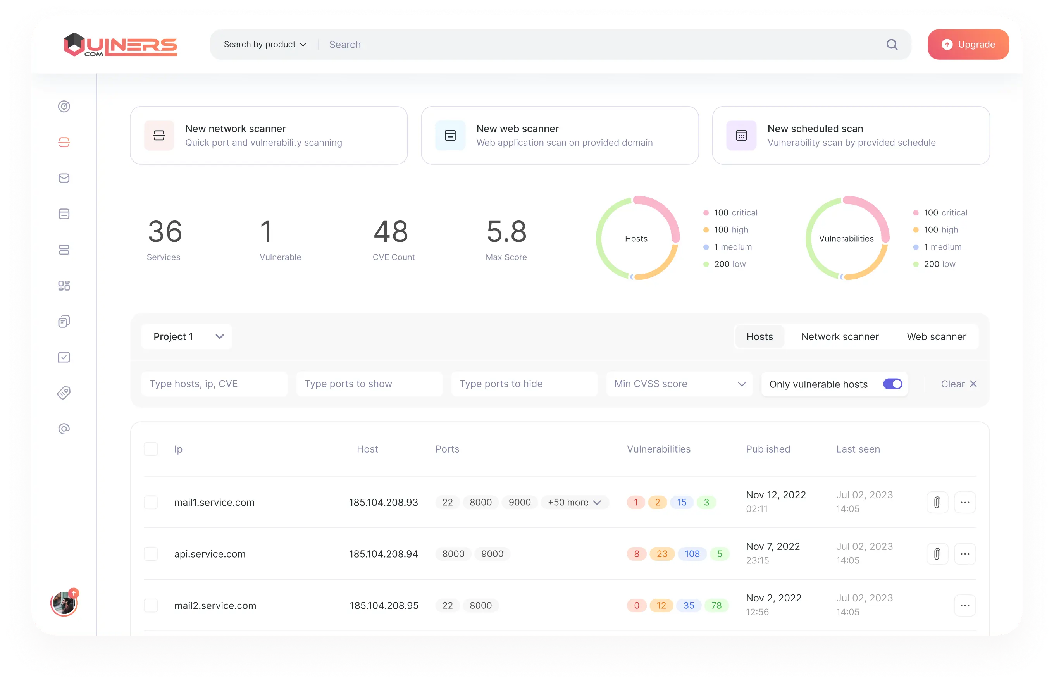Tick the select-all header checkbox
The height and width of the screenshot is (682, 1054).
[x=151, y=449]
